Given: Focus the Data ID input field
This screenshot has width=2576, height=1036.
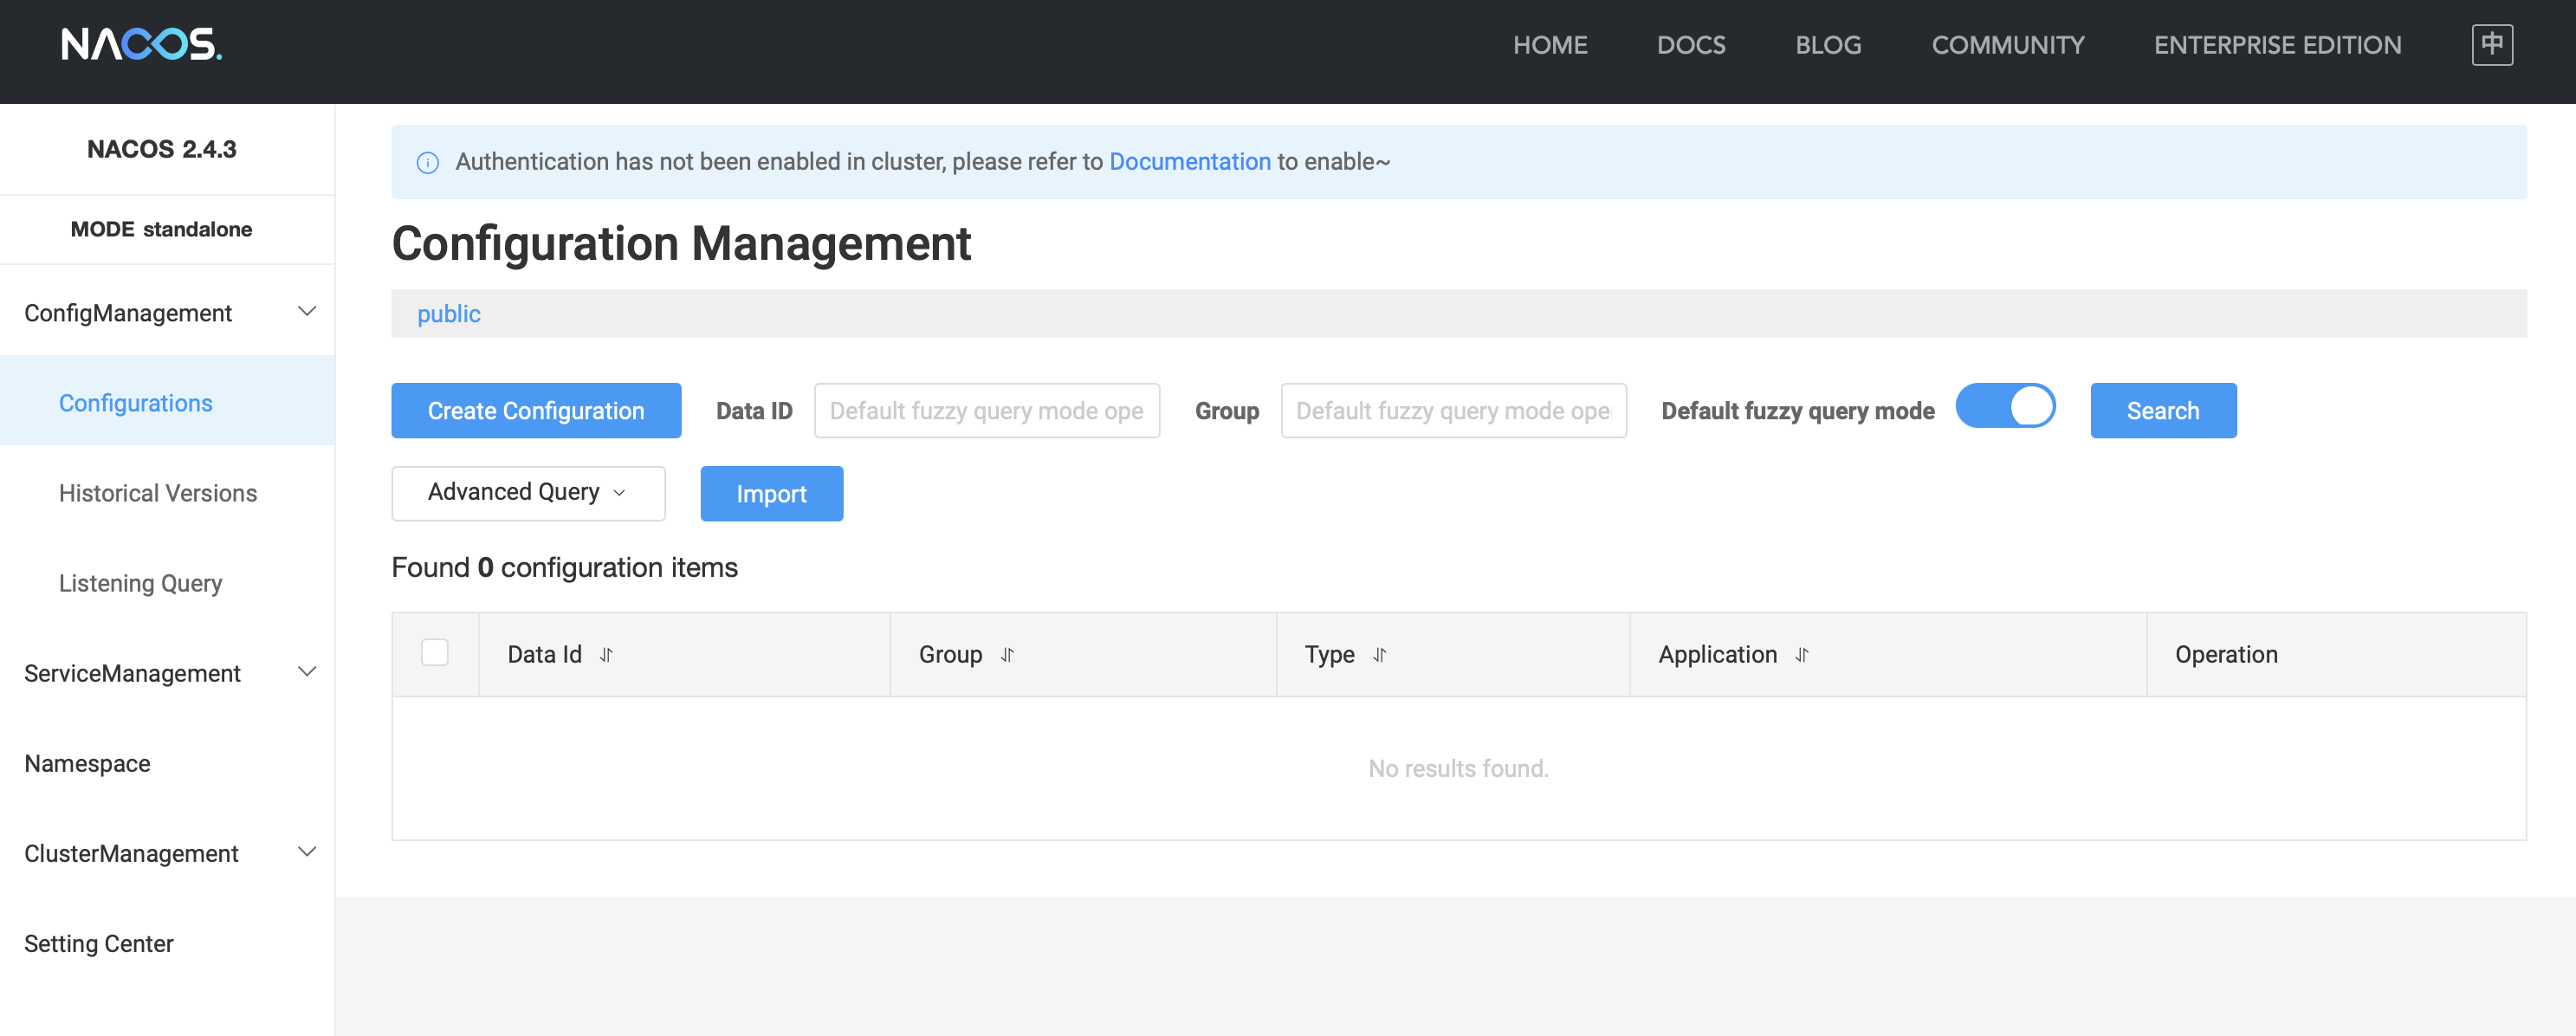Looking at the screenshot, I should click(x=987, y=411).
